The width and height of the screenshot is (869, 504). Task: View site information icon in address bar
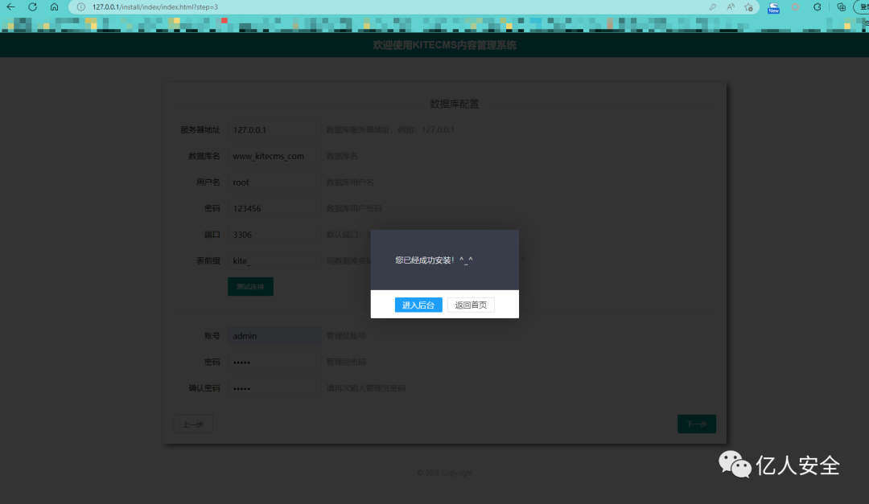click(81, 7)
